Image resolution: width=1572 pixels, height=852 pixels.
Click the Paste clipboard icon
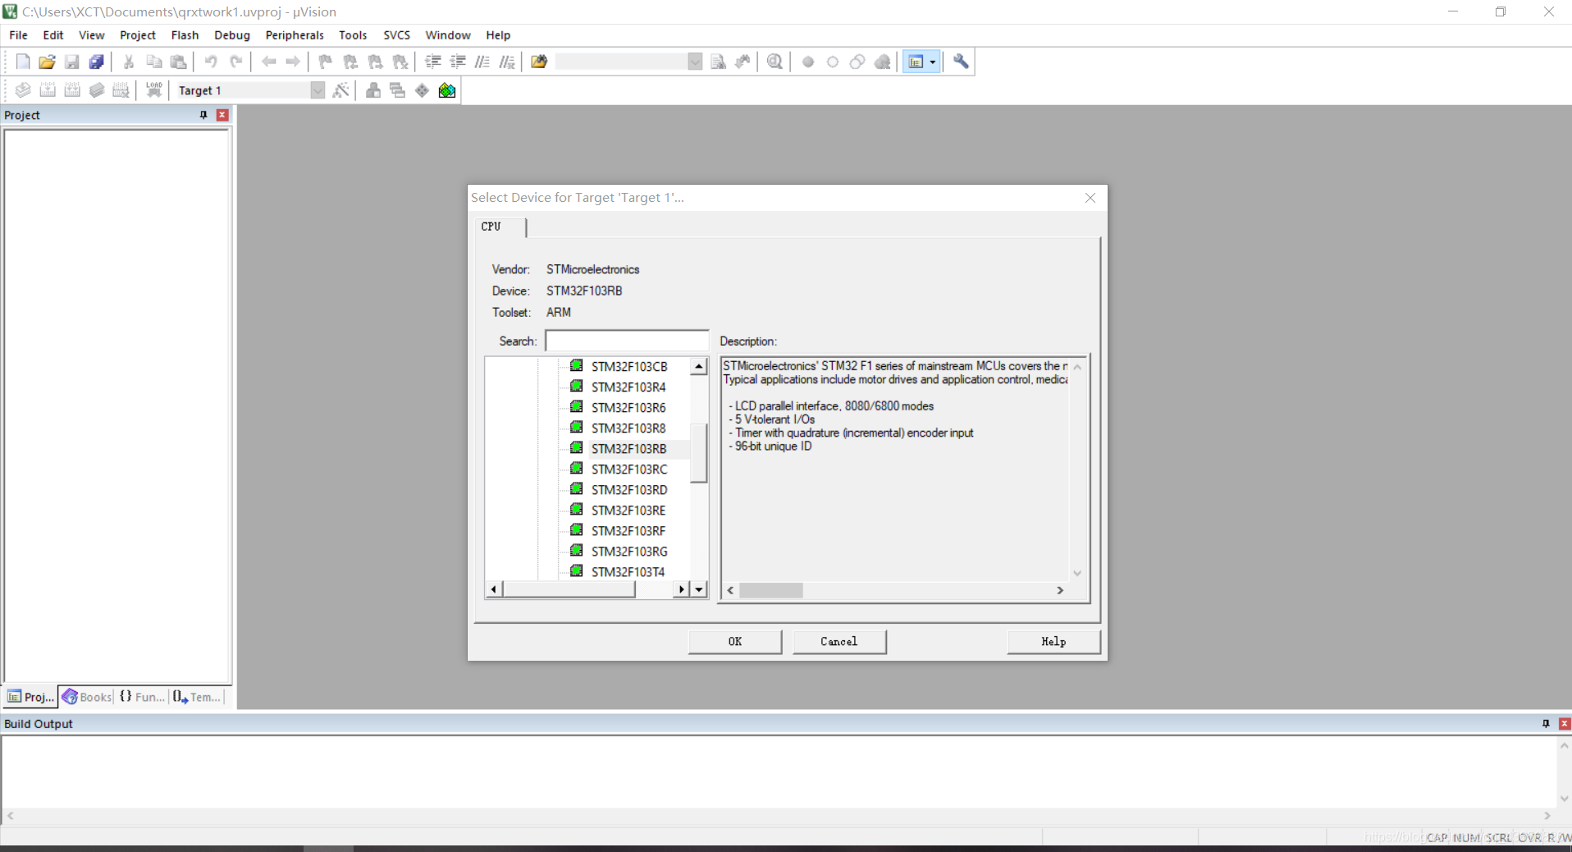(178, 62)
